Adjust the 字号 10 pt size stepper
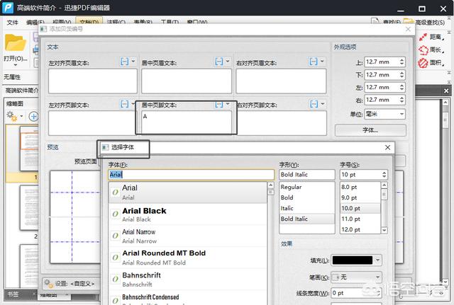This screenshot has height=305, width=454. click(x=384, y=175)
